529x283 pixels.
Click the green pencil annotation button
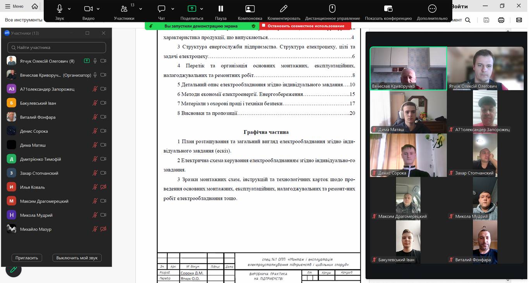coord(14,269)
